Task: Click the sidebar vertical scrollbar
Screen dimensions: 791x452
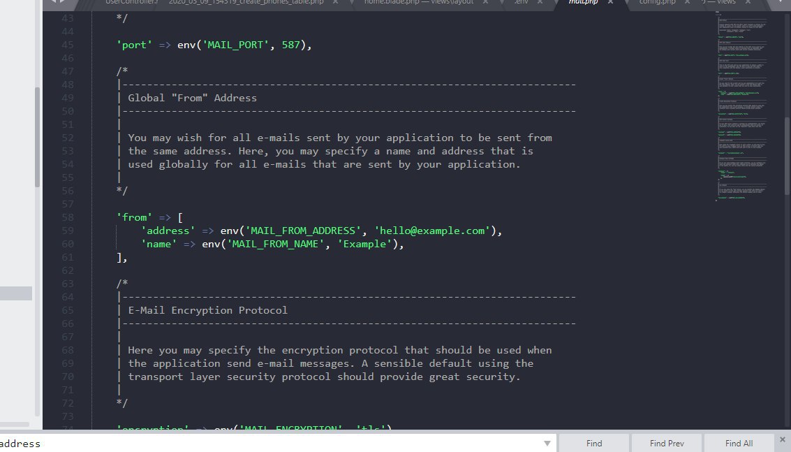Action: [x=37, y=138]
